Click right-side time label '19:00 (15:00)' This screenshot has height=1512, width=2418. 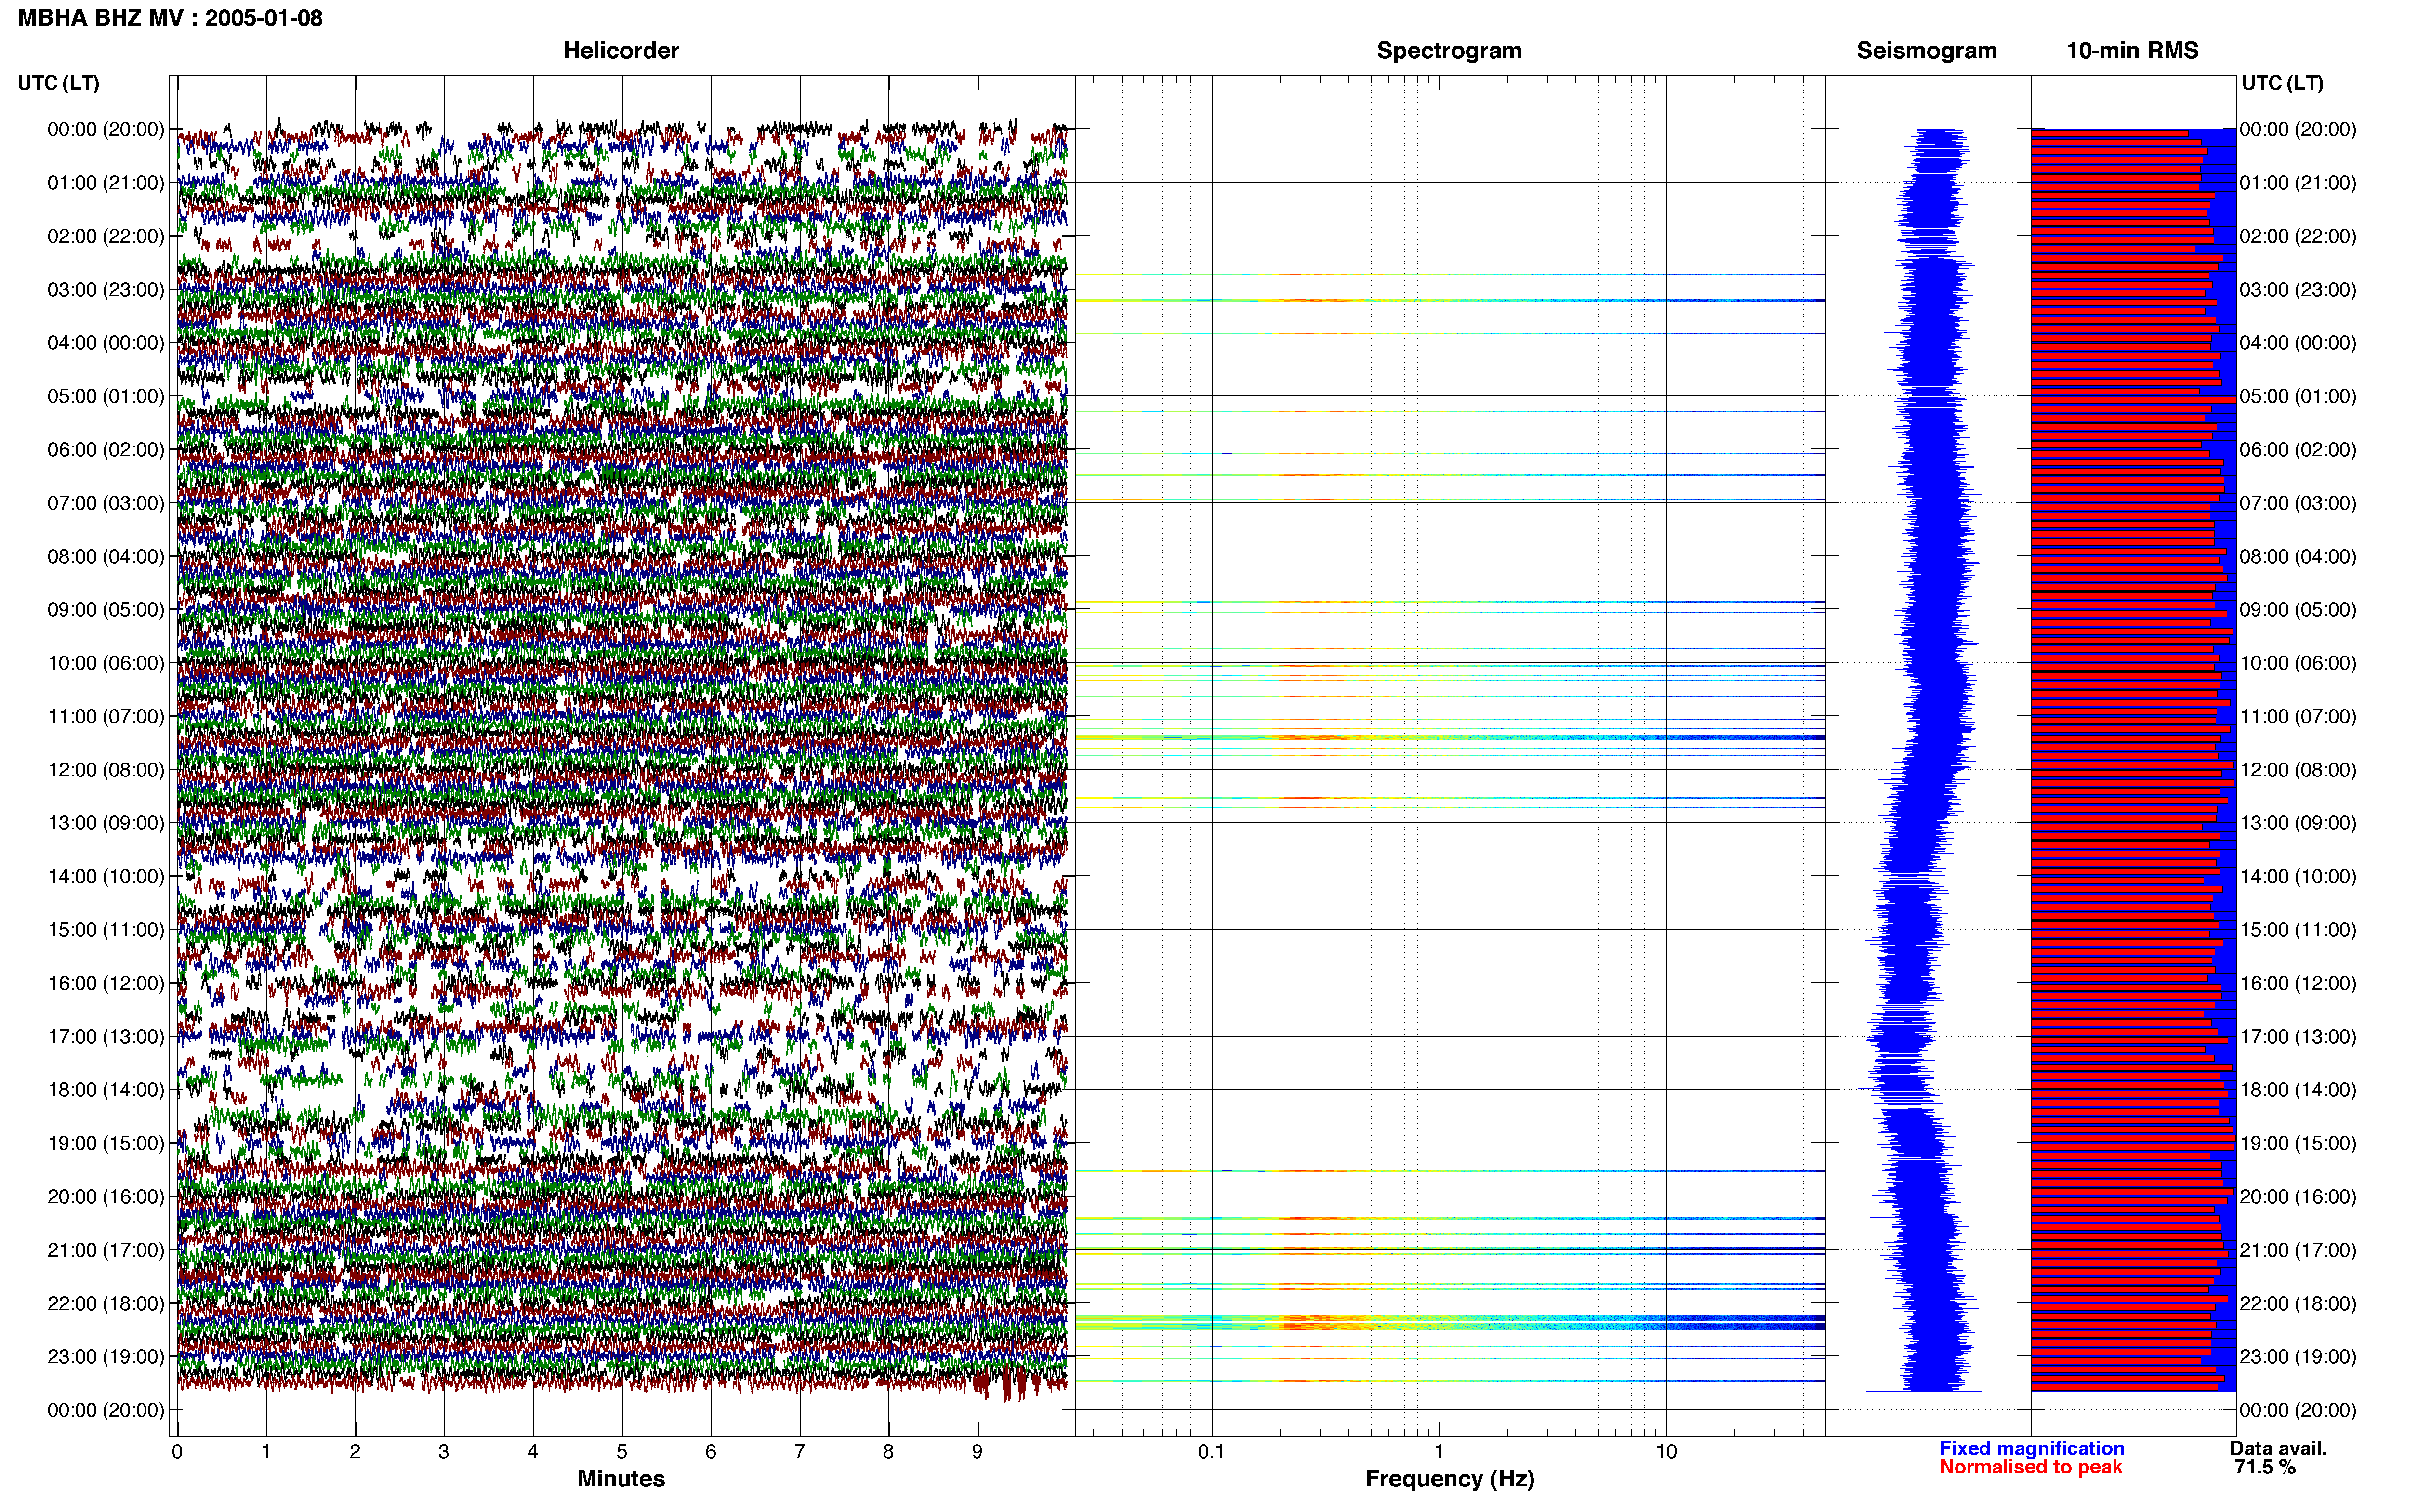[x=2298, y=1143]
